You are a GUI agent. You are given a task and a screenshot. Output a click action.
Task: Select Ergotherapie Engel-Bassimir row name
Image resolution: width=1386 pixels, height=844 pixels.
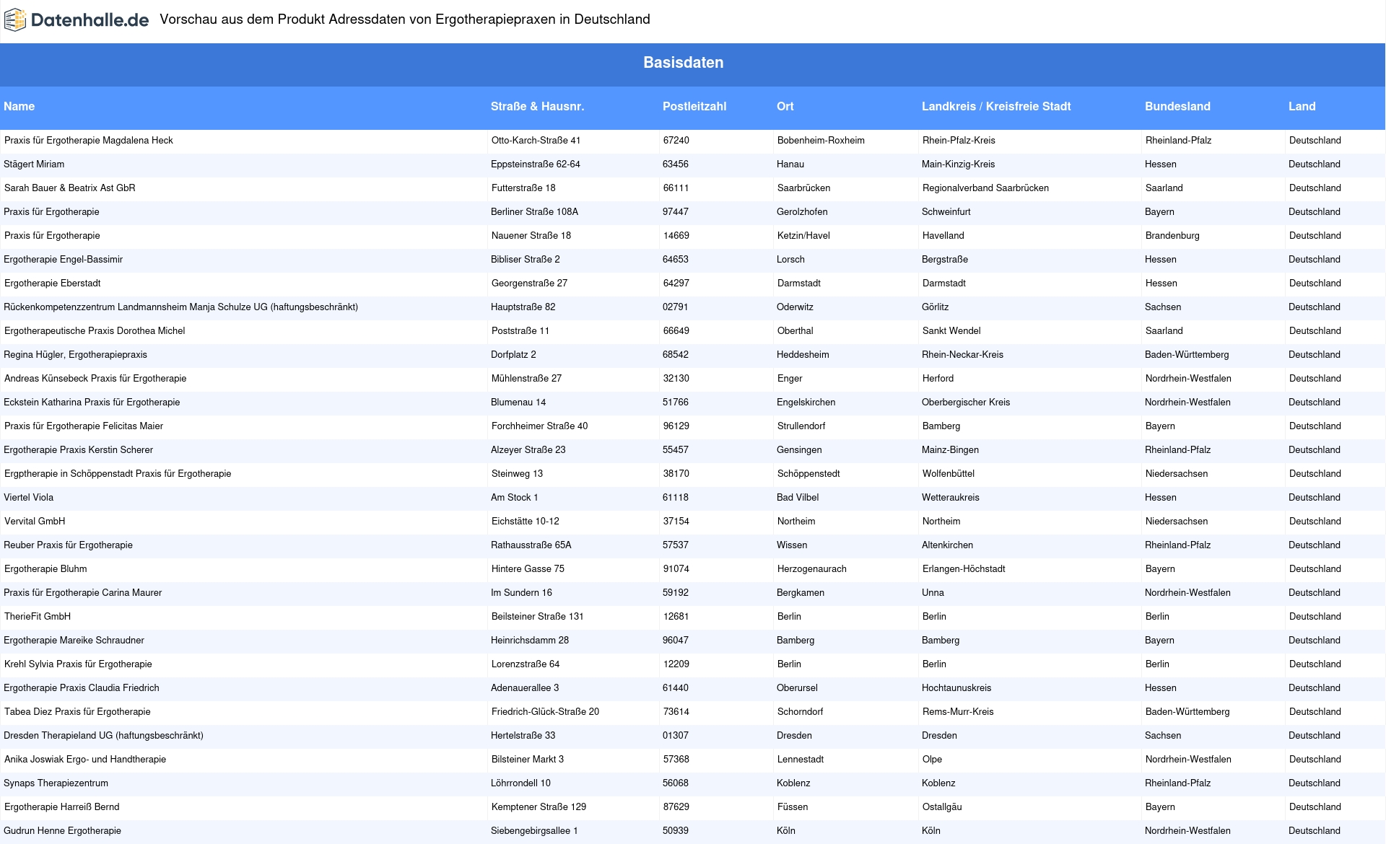click(64, 260)
